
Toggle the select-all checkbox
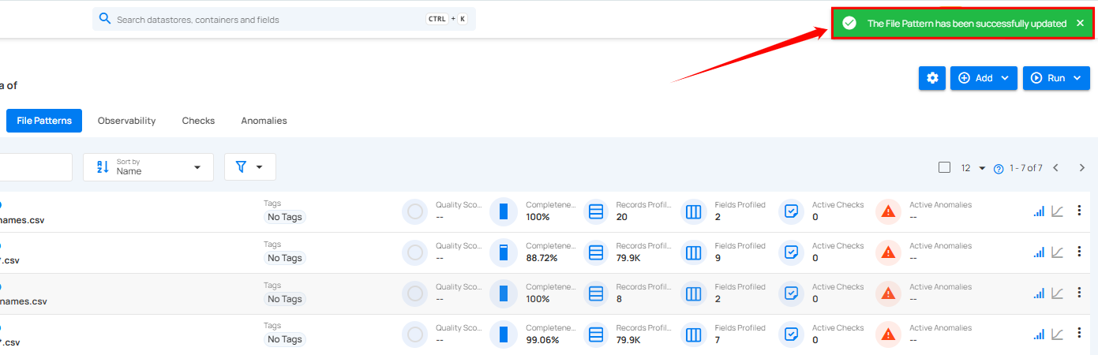point(944,167)
